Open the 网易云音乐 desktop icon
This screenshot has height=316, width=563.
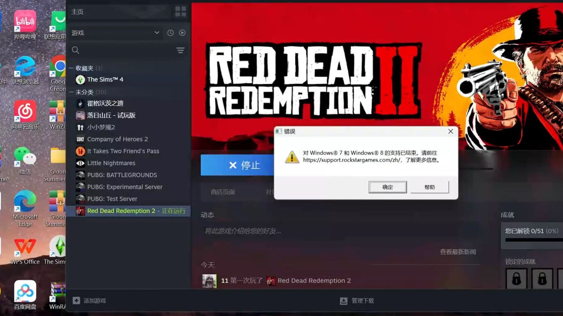point(25,115)
